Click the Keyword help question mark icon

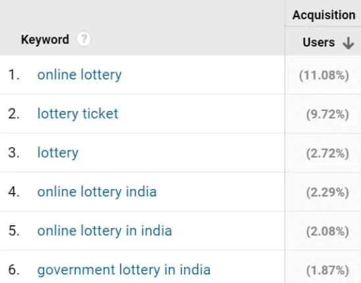[x=84, y=39]
